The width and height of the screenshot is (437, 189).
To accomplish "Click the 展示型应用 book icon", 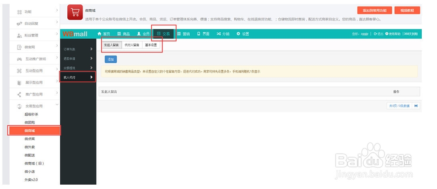I will 19,82.
